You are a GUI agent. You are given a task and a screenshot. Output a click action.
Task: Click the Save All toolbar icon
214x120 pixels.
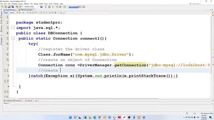pos(13,7)
